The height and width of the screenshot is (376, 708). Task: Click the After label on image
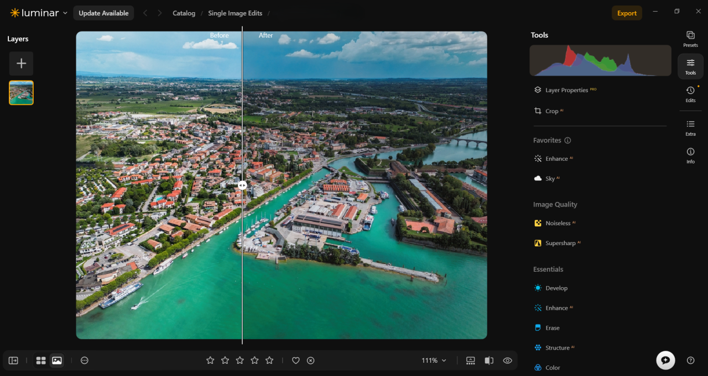tap(266, 35)
